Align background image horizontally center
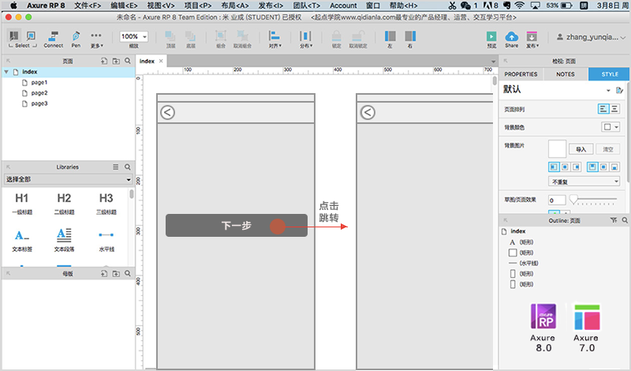Image resolution: width=631 pixels, height=371 pixels. (x=565, y=167)
